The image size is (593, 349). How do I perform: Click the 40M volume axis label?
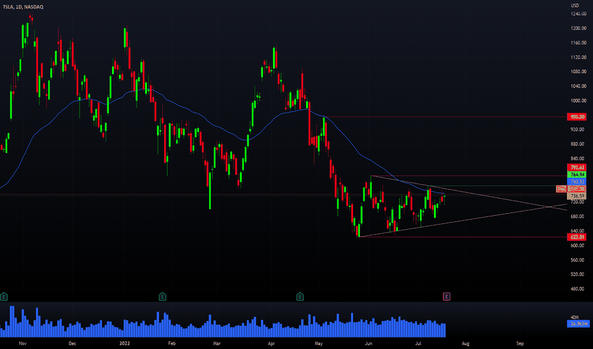(x=575, y=317)
